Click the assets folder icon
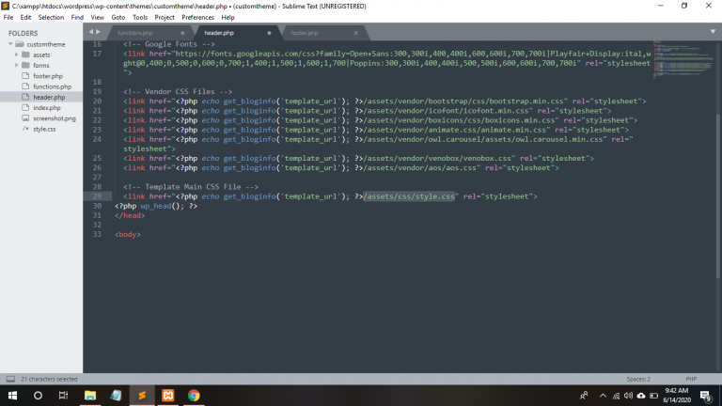 pos(25,55)
